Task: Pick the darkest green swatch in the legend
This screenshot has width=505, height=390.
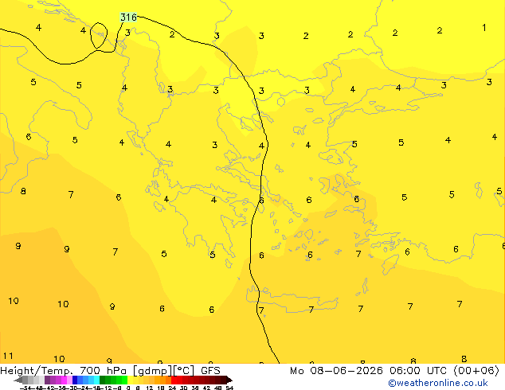Action: [x=103, y=380]
